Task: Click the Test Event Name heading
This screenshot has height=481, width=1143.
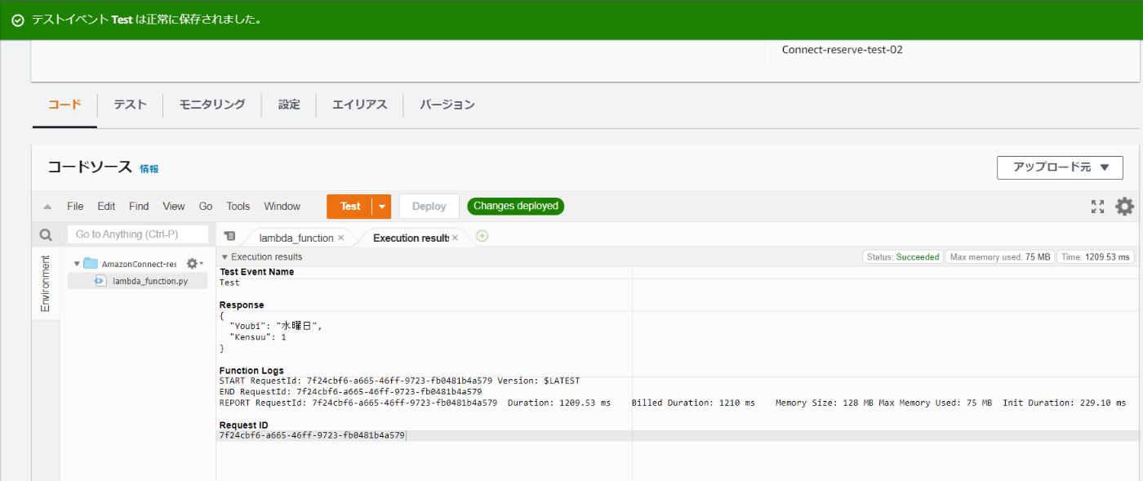Action: pyautogui.click(x=256, y=272)
